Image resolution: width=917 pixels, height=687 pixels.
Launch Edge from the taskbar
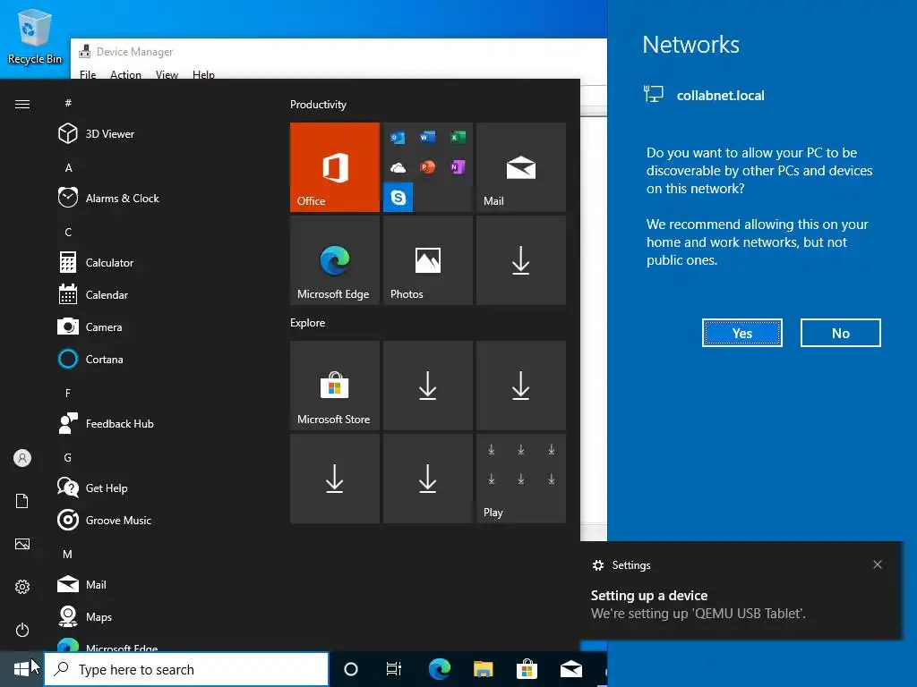(439, 669)
